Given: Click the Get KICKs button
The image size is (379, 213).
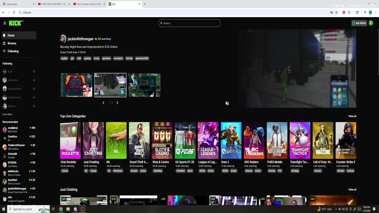Looking at the screenshot, I should coord(359,23).
